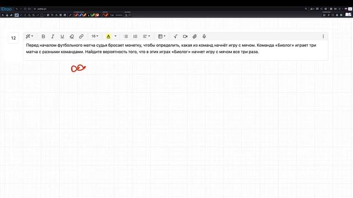
Task: Insert a math formula with square root icon
Action: [175, 36]
